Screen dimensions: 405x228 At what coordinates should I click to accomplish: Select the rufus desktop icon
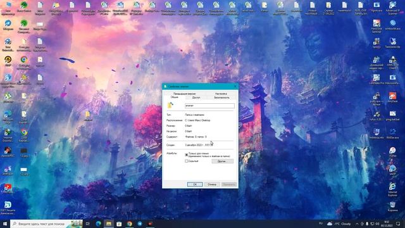[377, 116]
